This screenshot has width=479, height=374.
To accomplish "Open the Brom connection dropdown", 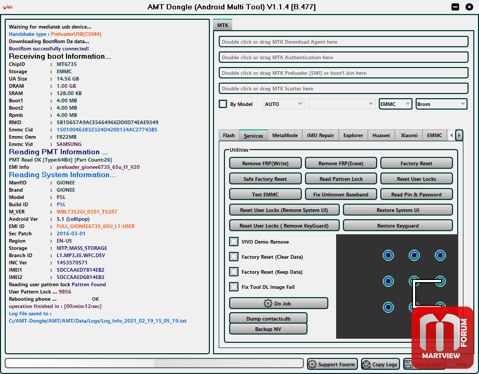I will click(x=442, y=104).
